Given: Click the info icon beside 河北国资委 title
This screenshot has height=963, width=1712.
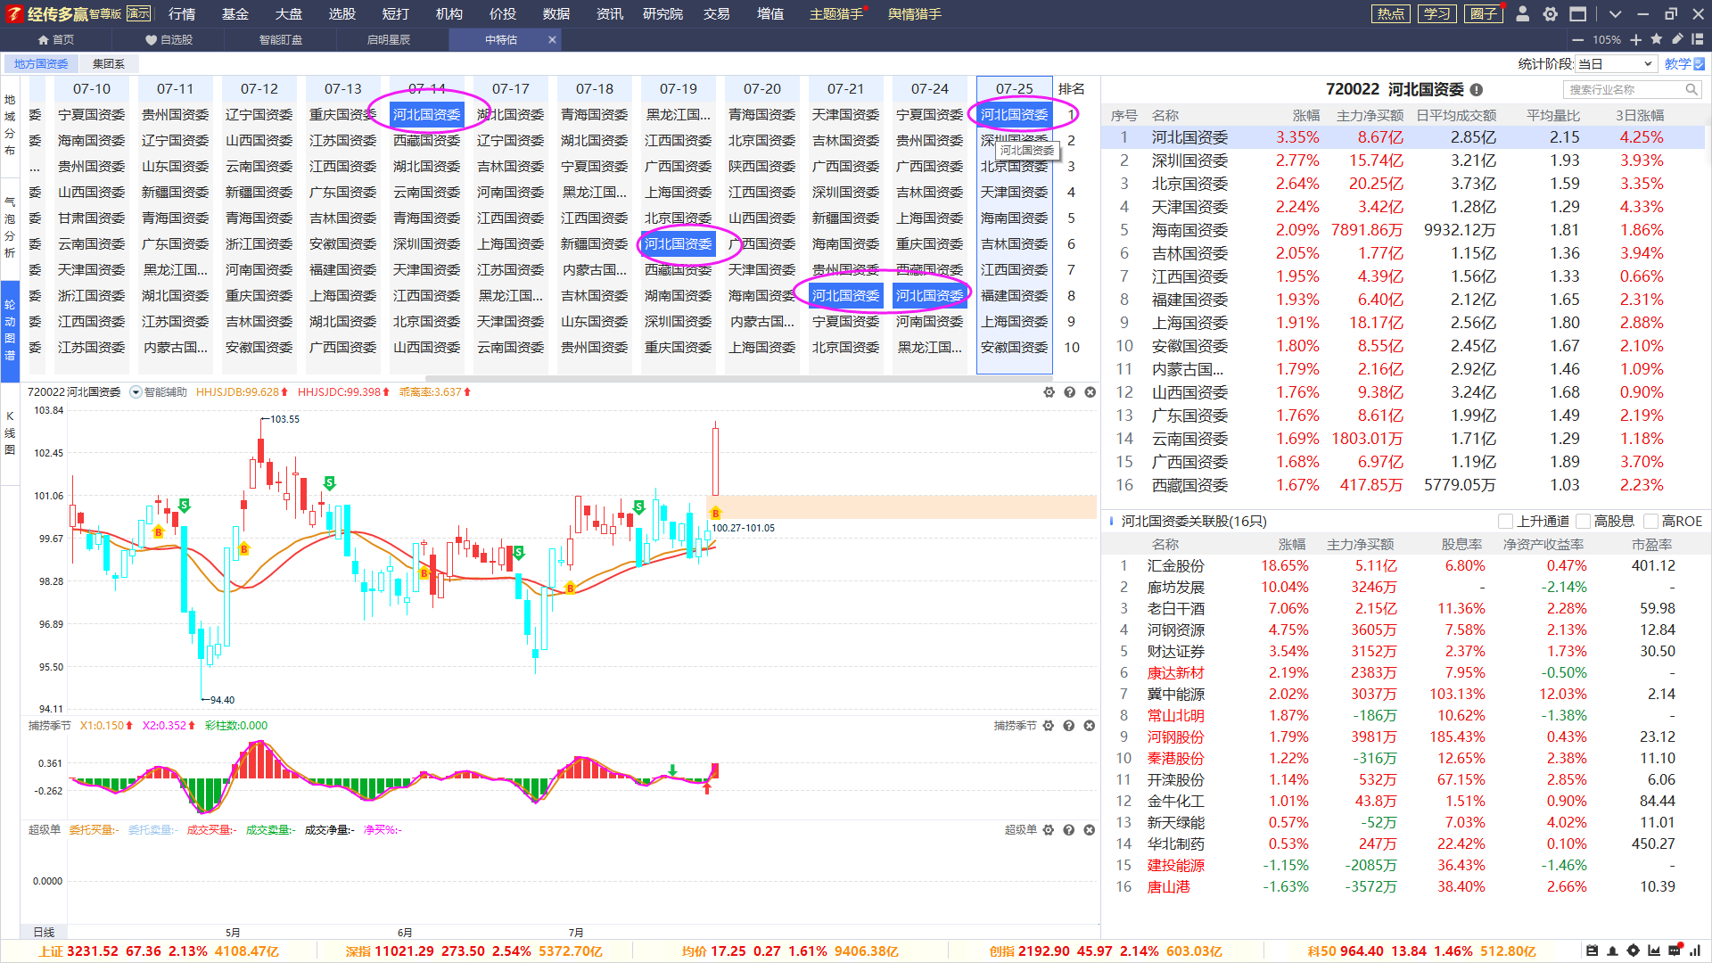Looking at the screenshot, I should [1477, 90].
